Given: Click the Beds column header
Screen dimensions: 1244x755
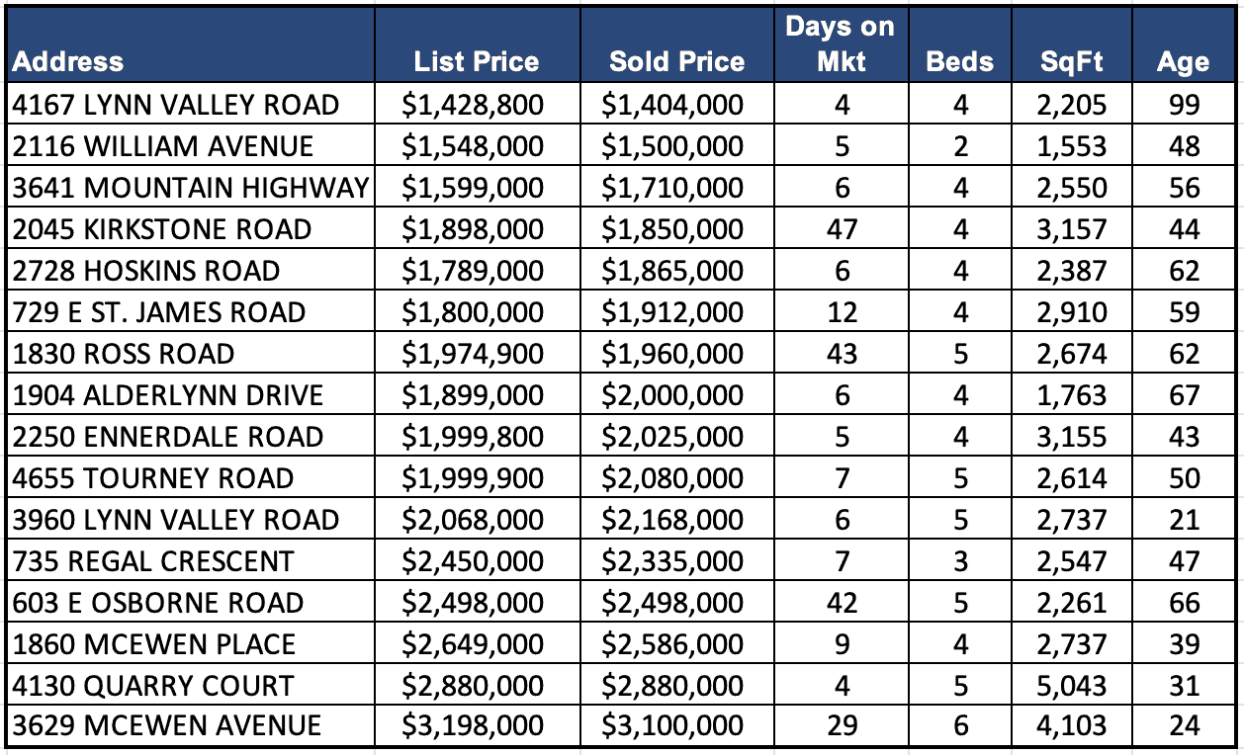Looking at the screenshot, I should (x=959, y=61).
